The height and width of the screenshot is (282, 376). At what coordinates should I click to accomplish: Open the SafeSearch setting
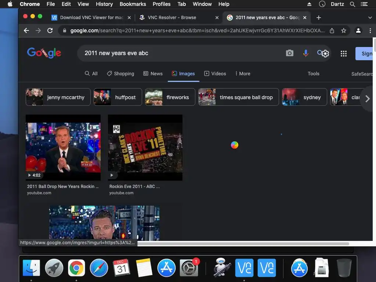(x=362, y=74)
